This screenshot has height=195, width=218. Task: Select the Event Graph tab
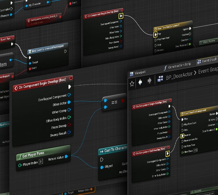coord(207,60)
